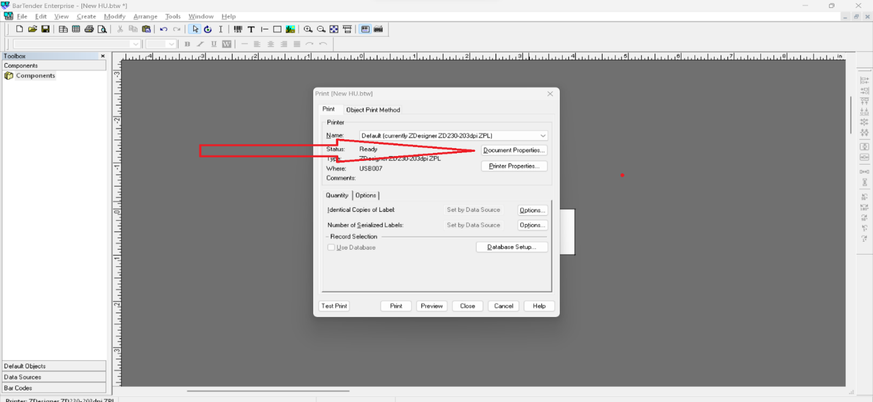Select the Line drawing tool
Image resolution: width=873 pixels, height=402 pixels.
[264, 29]
